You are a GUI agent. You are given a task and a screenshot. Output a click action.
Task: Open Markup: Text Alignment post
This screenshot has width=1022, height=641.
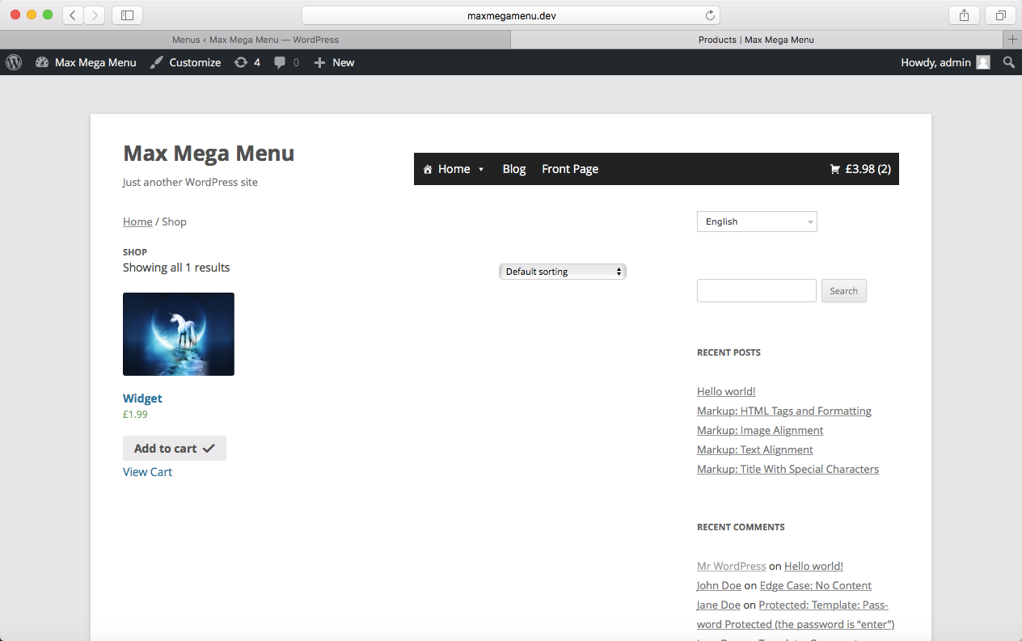755,449
